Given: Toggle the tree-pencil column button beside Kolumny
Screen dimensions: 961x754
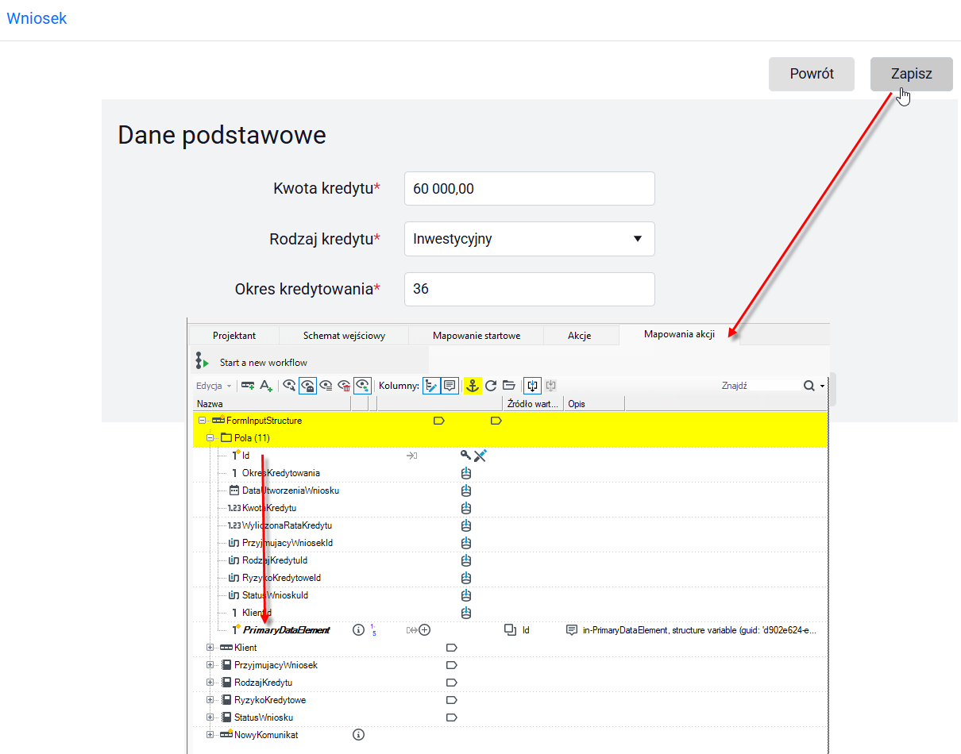Looking at the screenshot, I should [431, 386].
